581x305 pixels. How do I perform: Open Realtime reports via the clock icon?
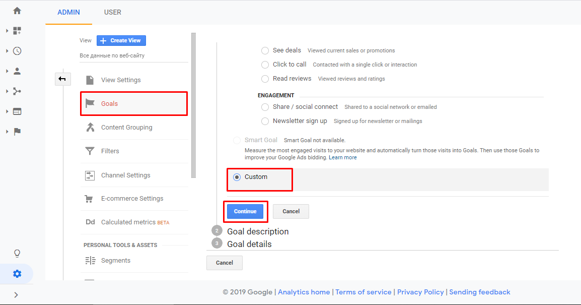[17, 50]
